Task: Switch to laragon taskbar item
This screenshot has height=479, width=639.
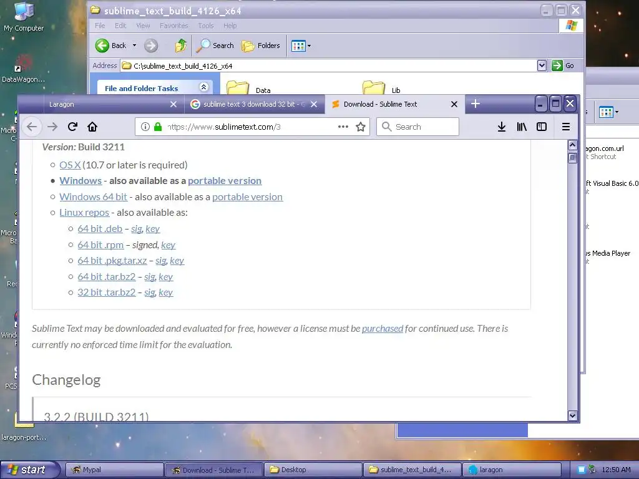Action: point(512,470)
